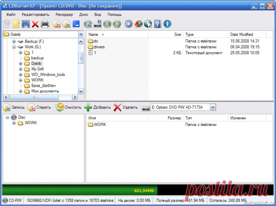Image resolution: width=276 pixels, height=206 pixels.
Task: Select the База_Шаблон folder in tree
Action: click(43, 85)
